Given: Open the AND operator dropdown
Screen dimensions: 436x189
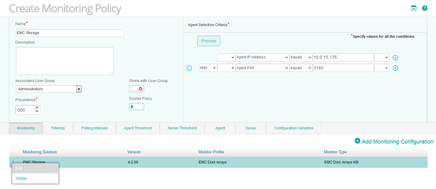Looking at the screenshot, I should (208, 68).
